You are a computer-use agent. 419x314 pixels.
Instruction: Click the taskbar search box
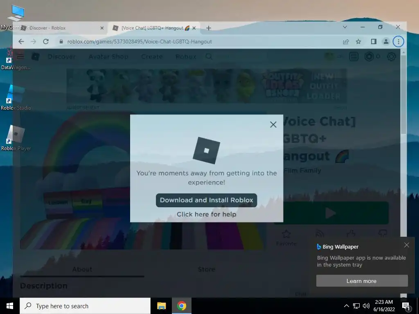tap(85, 306)
